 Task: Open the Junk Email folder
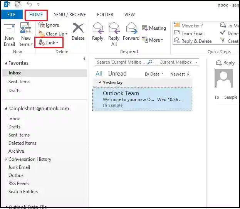point(19,167)
